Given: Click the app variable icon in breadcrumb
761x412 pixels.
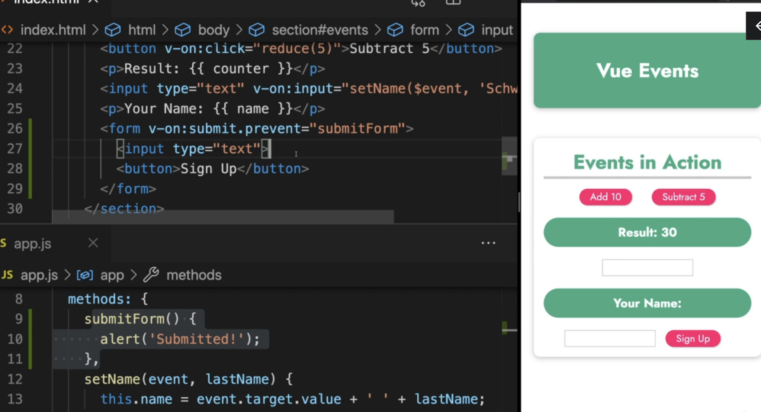Looking at the screenshot, I should [x=85, y=275].
